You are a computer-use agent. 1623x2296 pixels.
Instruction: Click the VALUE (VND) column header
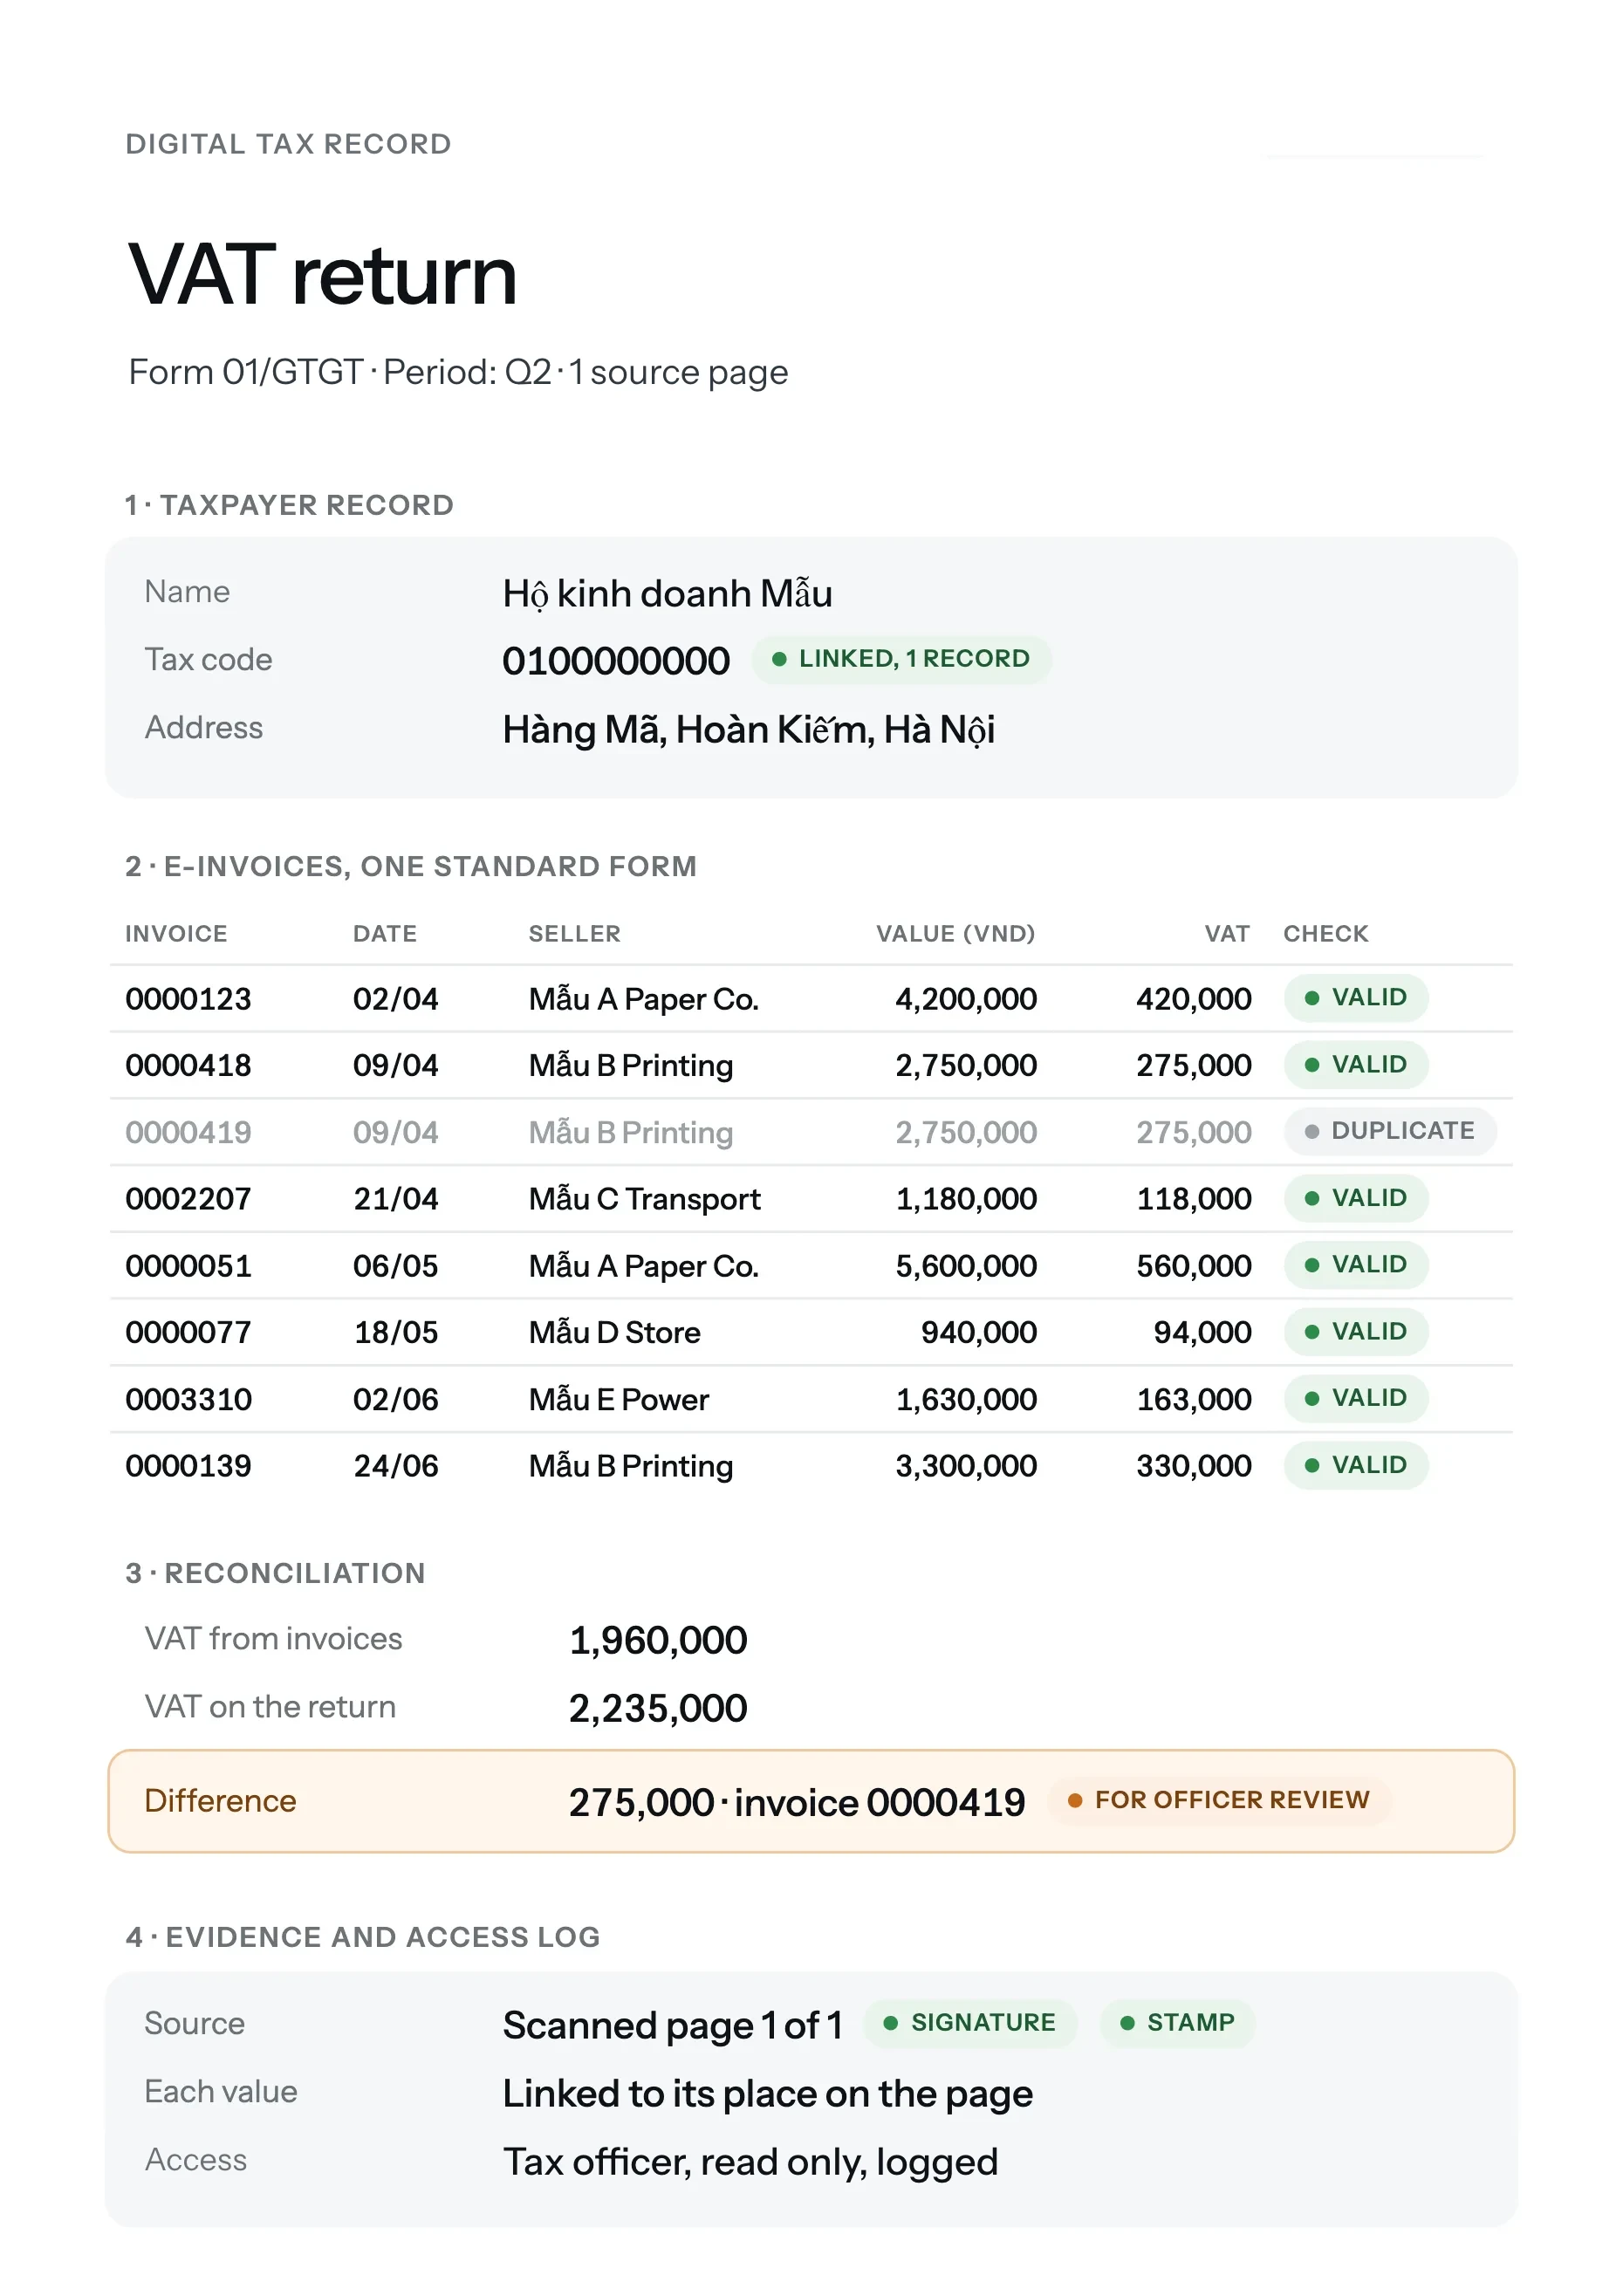pos(955,934)
